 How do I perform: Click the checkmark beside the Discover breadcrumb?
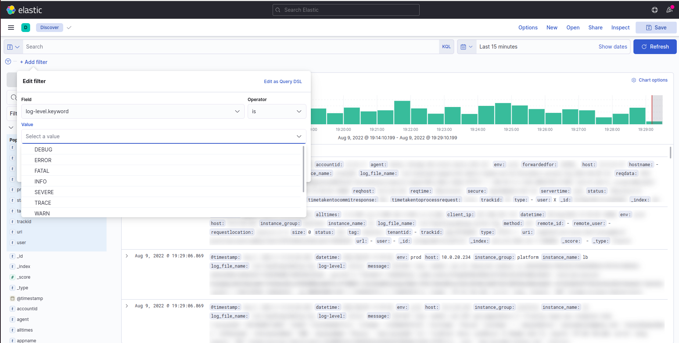[69, 27]
